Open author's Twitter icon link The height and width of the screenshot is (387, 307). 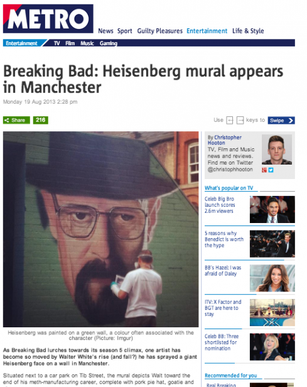pyautogui.click(x=271, y=170)
